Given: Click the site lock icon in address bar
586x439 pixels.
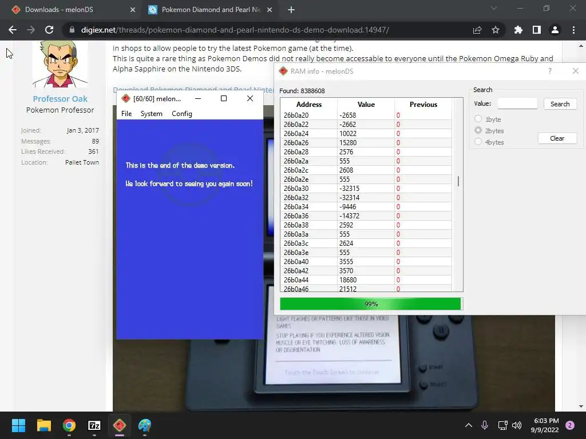Looking at the screenshot, I should (72, 30).
